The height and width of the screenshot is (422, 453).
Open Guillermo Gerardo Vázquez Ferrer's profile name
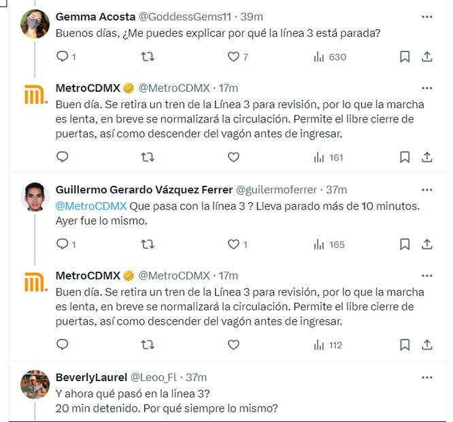point(144,189)
